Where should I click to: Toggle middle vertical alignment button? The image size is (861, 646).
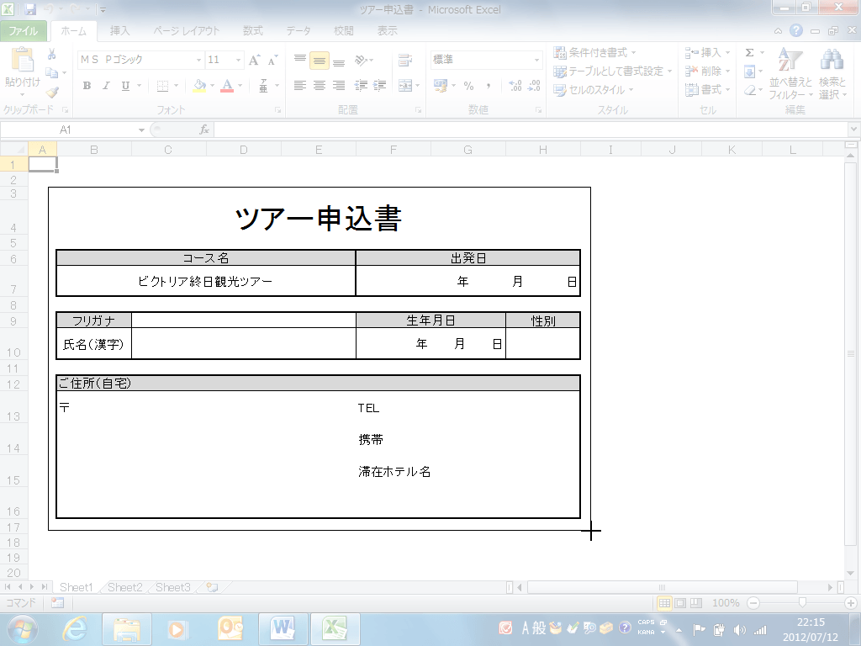coord(320,61)
